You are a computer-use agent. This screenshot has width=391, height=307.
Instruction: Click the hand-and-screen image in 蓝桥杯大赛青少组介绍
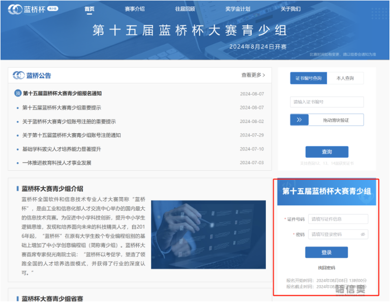click(208, 235)
